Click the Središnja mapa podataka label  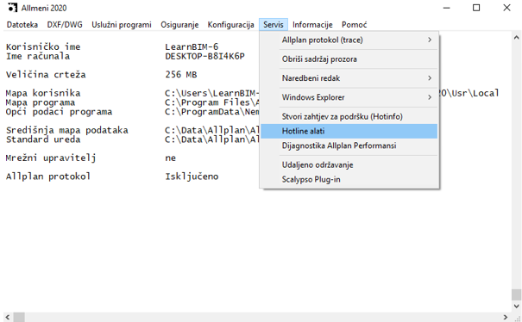(67, 130)
